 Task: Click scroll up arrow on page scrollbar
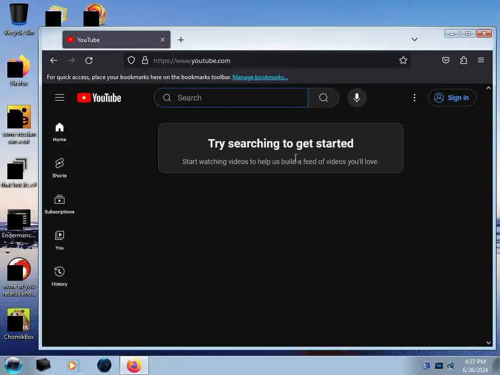coord(488,88)
